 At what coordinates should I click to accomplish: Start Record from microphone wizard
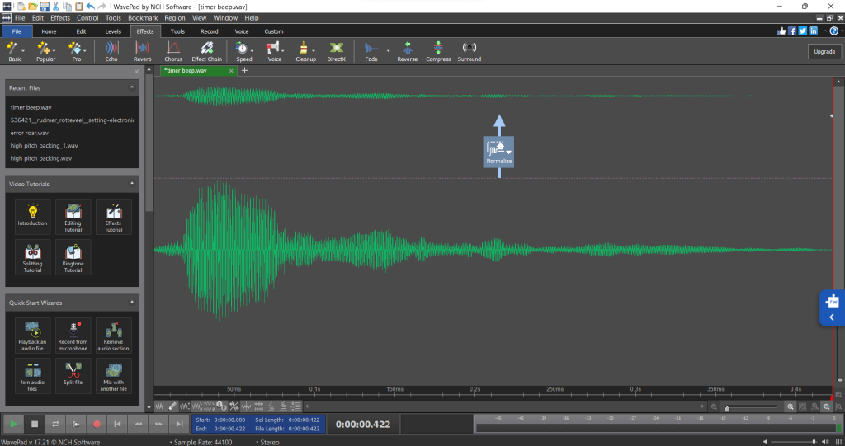(x=73, y=335)
